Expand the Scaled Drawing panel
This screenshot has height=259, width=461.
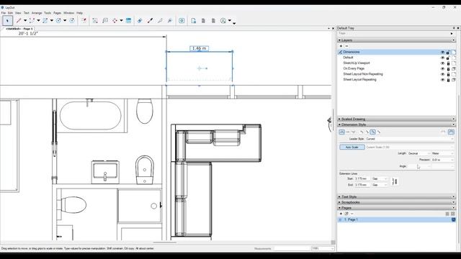pos(339,119)
